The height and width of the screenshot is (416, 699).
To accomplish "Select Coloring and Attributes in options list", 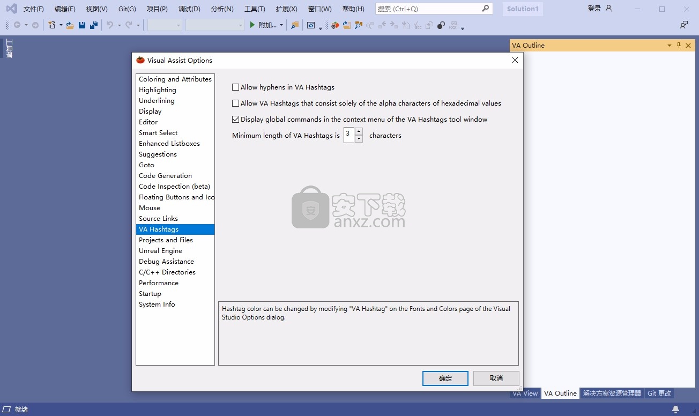I will click(175, 79).
